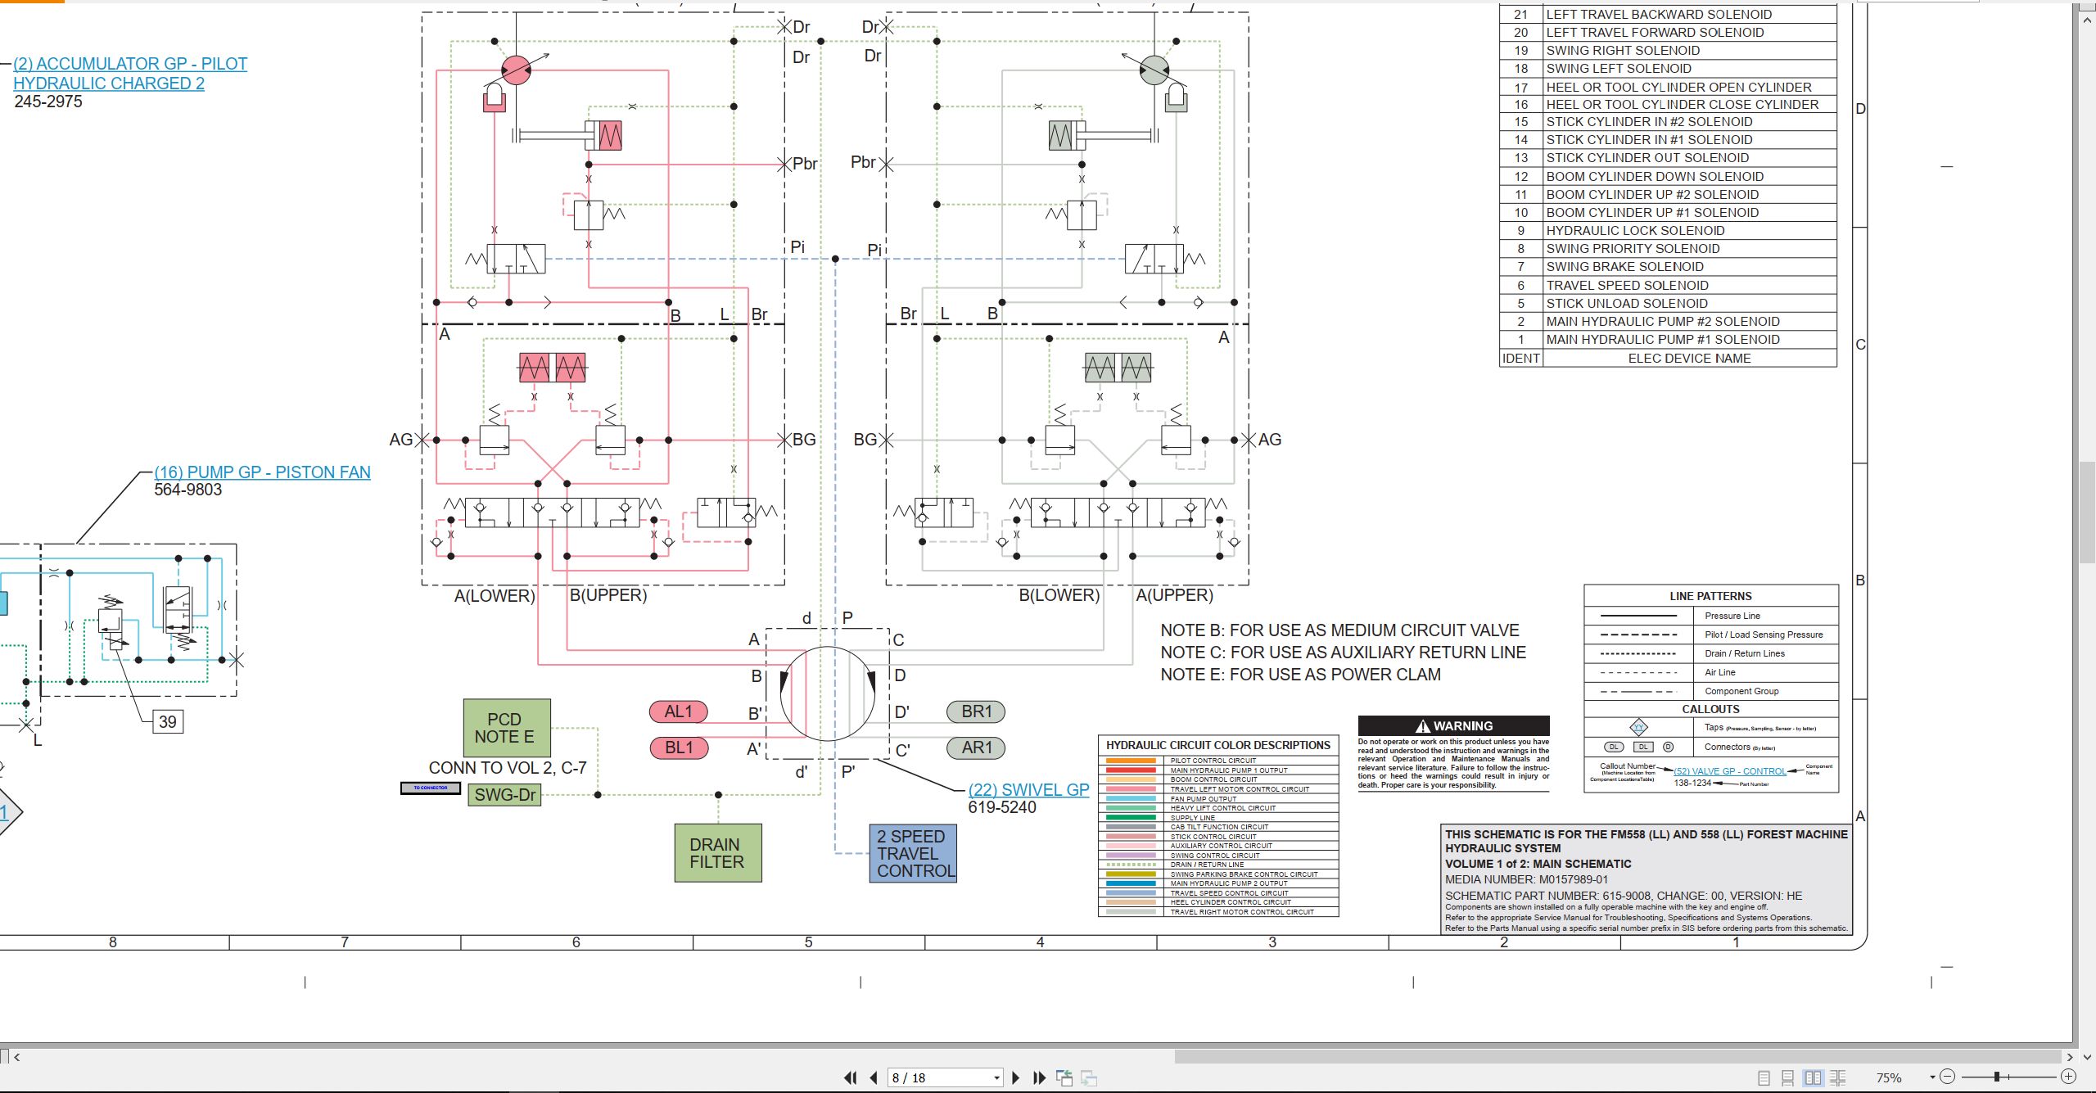Click the LINE PATTERNS legend title
This screenshot has width=2096, height=1093.
coord(1711,596)
